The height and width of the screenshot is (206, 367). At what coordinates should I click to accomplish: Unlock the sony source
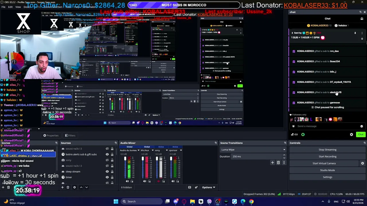[x=112, y=160]
